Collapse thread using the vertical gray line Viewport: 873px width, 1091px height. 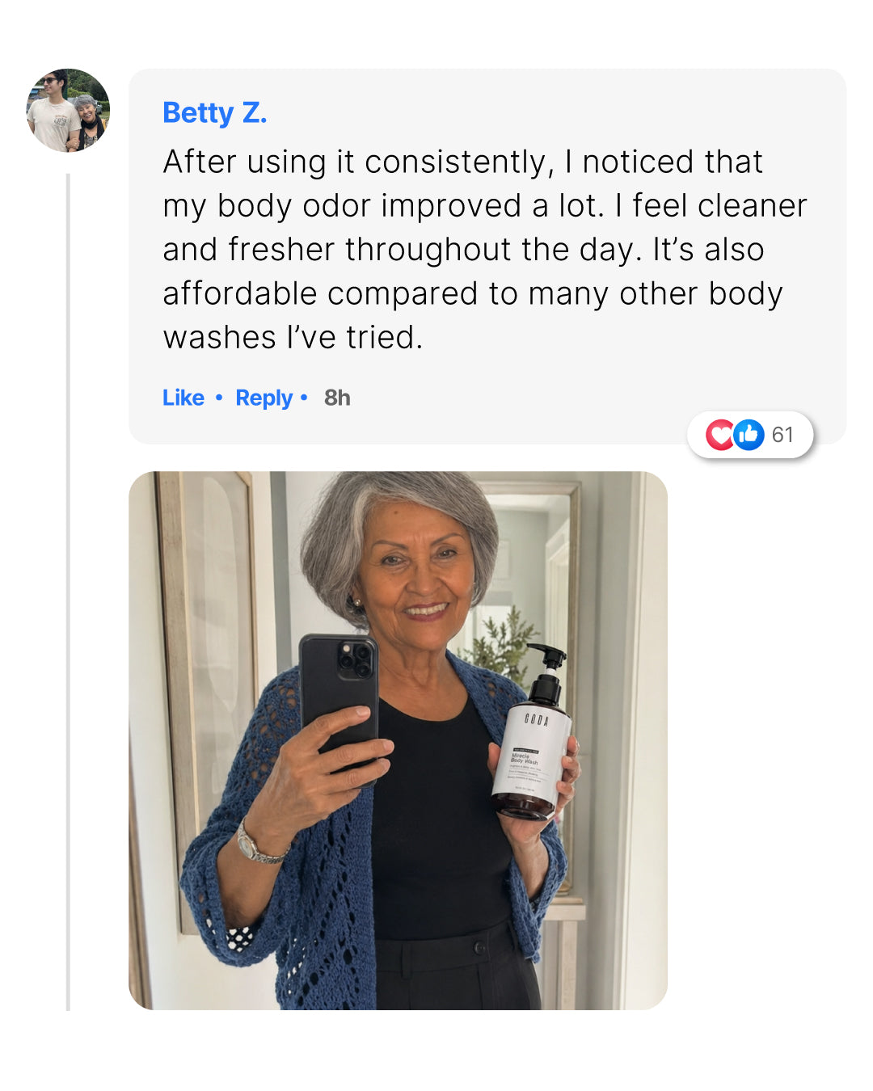click(x=68, y=592)
